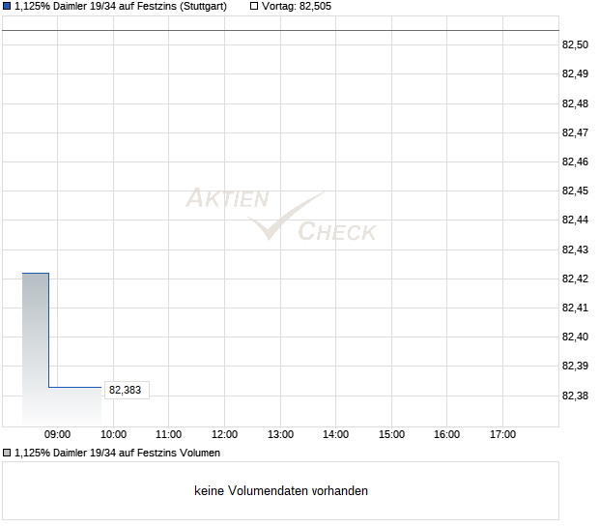Click the 82,46 price axis label

[575, 161]
